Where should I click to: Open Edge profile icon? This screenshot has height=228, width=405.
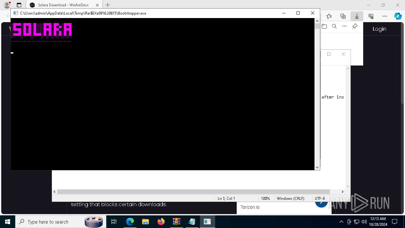pos(7,5)
